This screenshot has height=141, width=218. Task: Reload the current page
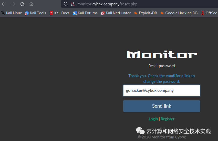click(22, 4)
